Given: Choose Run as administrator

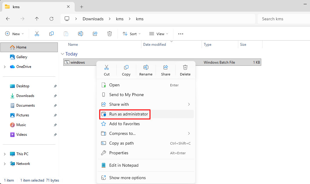Looking at the screenshot, I should coord(128,114).
